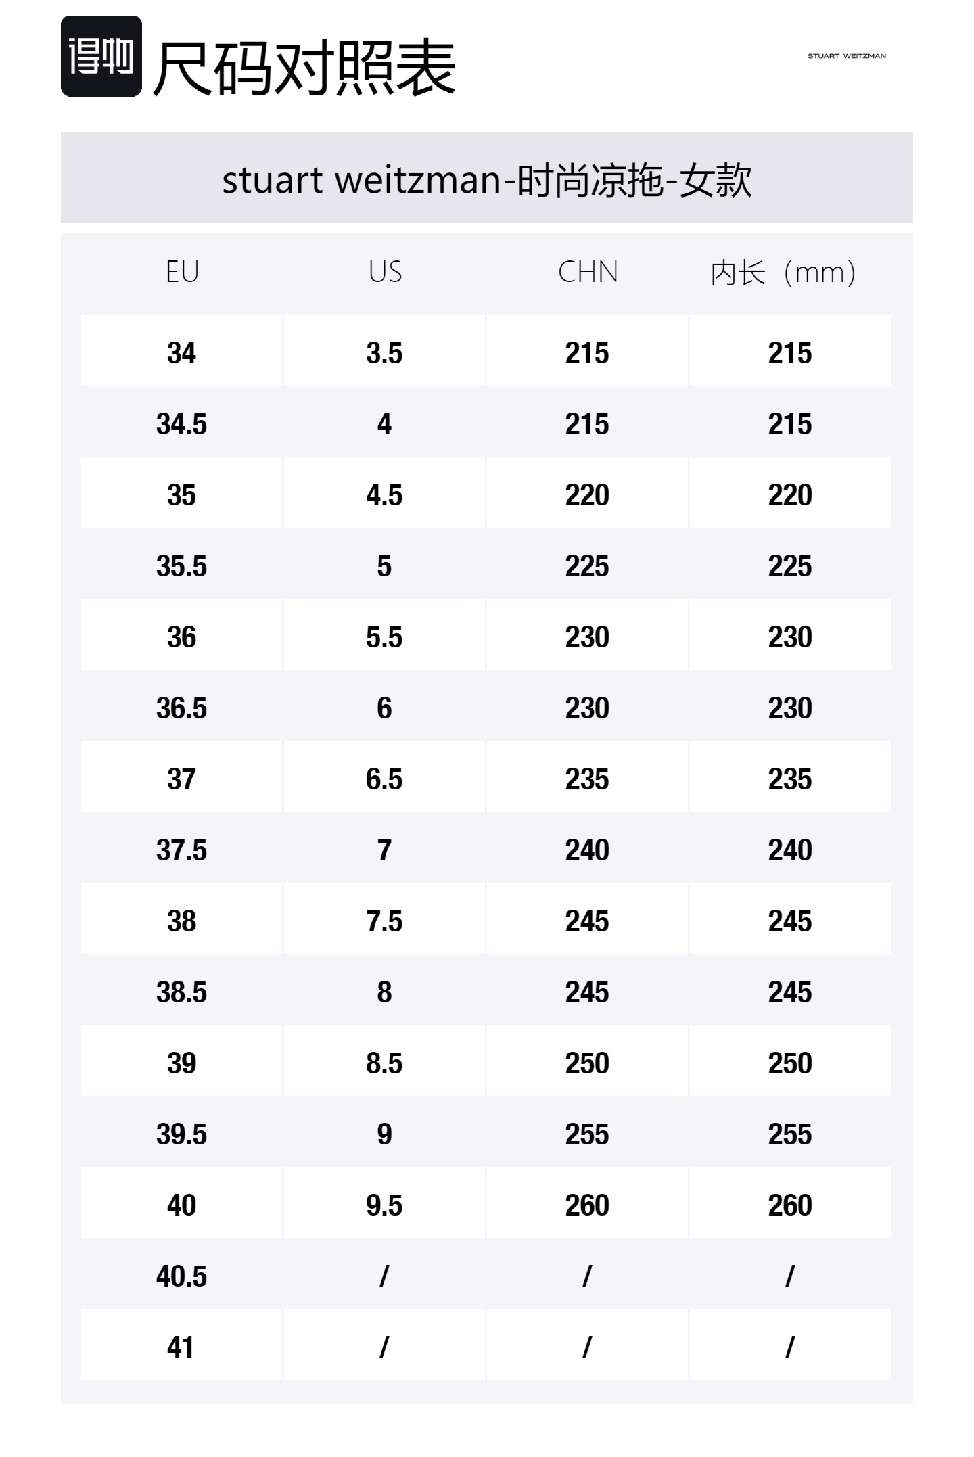Click the EU column header

point(182,273)
